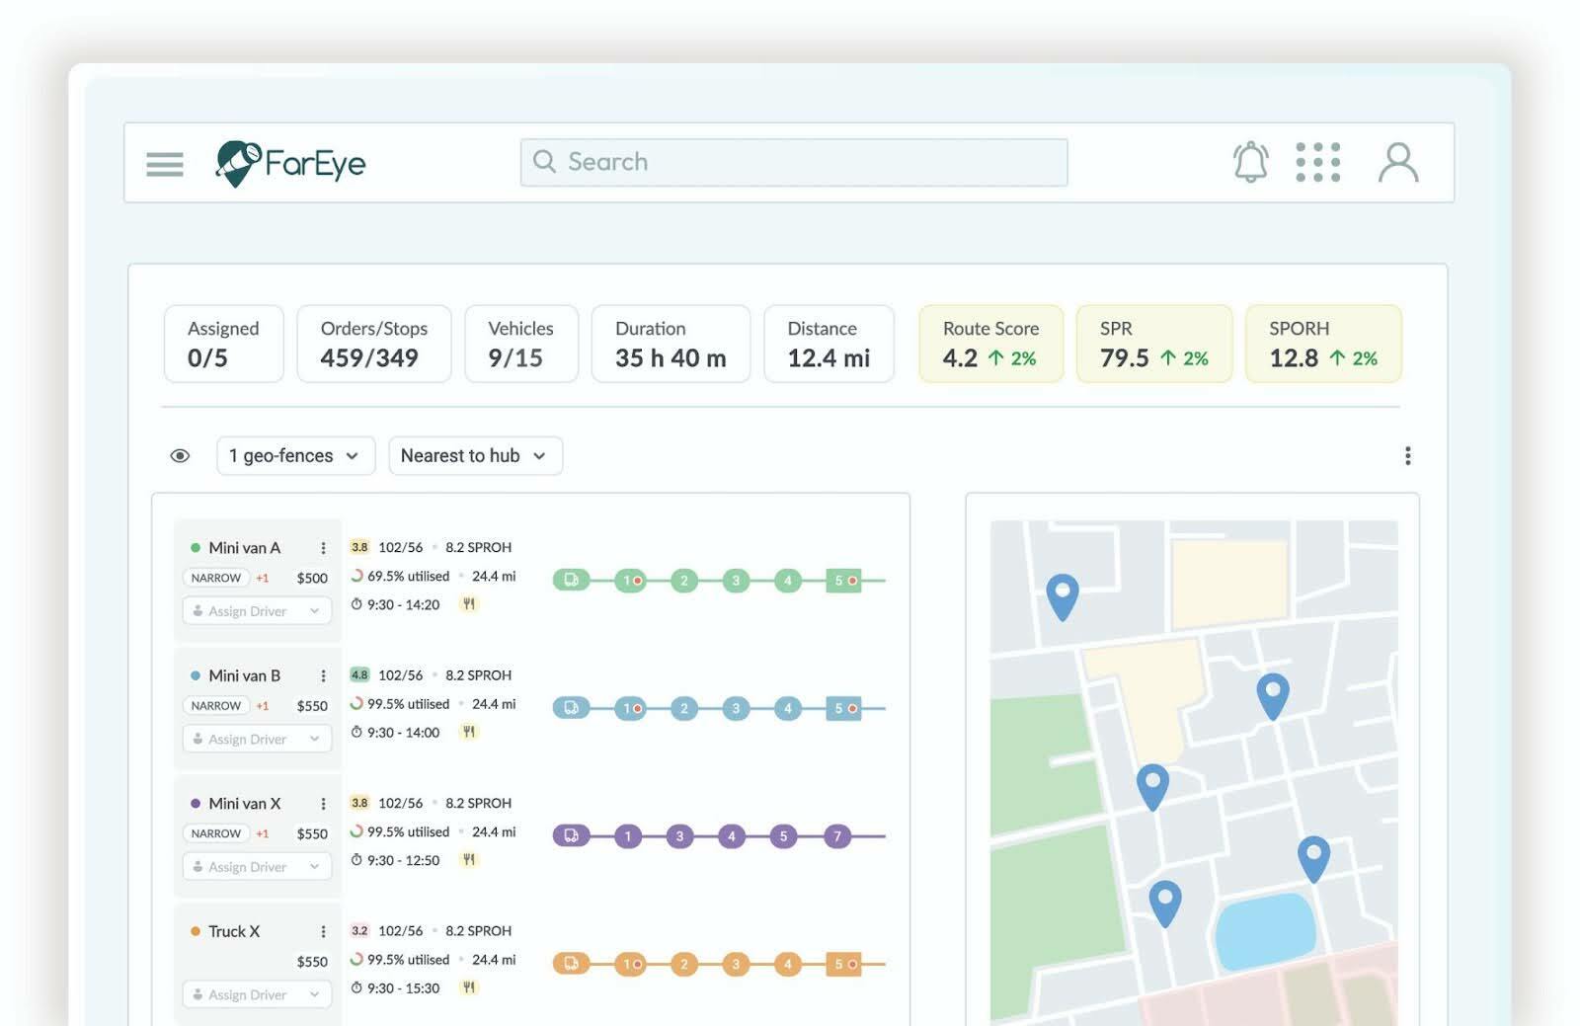Click the Duration 35 h 40 m card
The width and height of the screenshot is (1580, 1026).
[x=671, y=344]
